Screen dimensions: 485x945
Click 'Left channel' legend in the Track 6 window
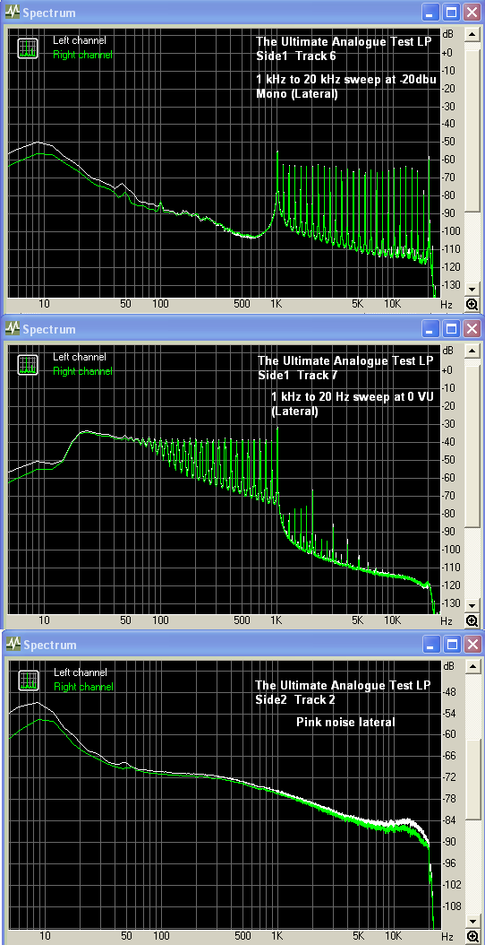[80, 41]
